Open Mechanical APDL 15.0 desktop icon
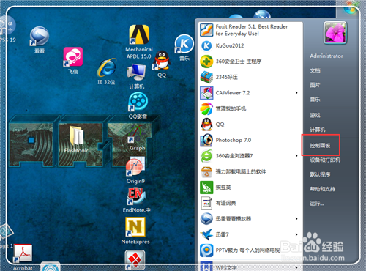This screenshot has width=366, height=271. point(139,42)
